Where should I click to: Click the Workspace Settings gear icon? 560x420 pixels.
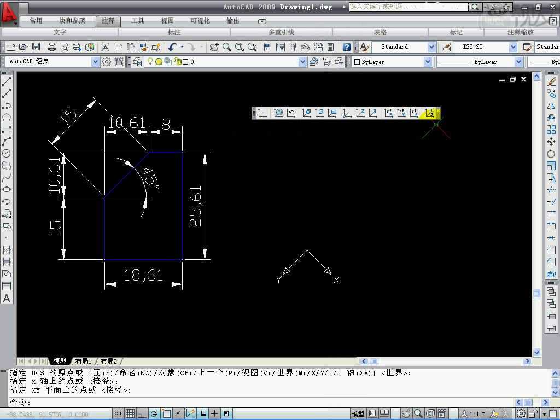[107, 62]
